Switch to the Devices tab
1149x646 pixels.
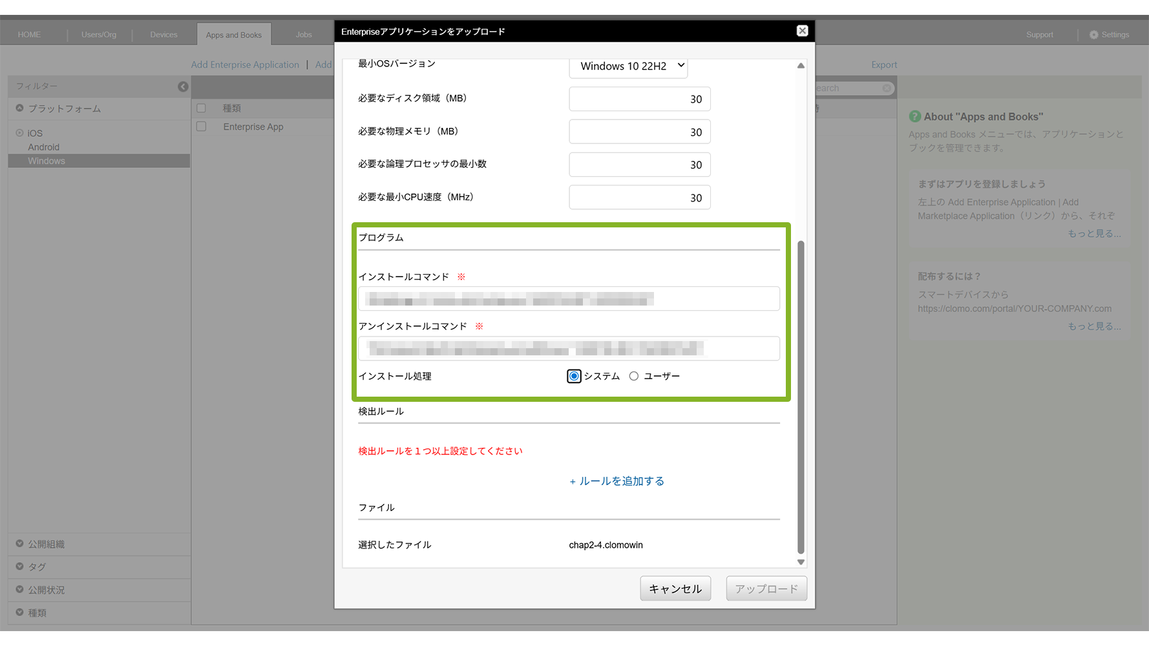[x=163, y=35]
